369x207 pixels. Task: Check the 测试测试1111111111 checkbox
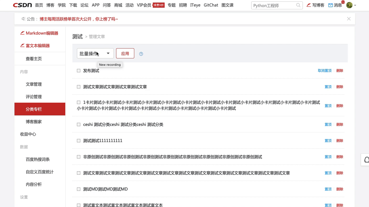tap(79, 141)
